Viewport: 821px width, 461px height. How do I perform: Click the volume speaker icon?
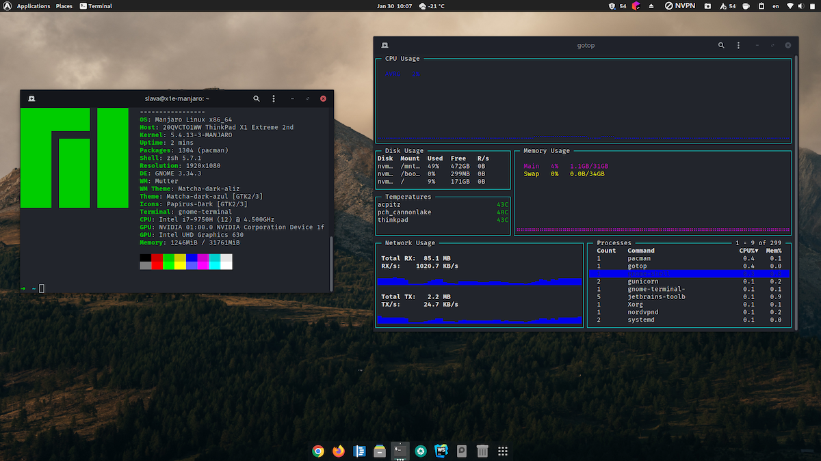(x=801, y=6)
